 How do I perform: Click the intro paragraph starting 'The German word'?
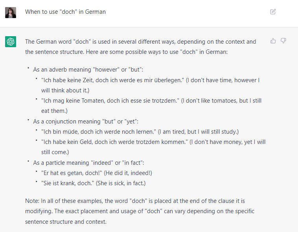point(141,47)
